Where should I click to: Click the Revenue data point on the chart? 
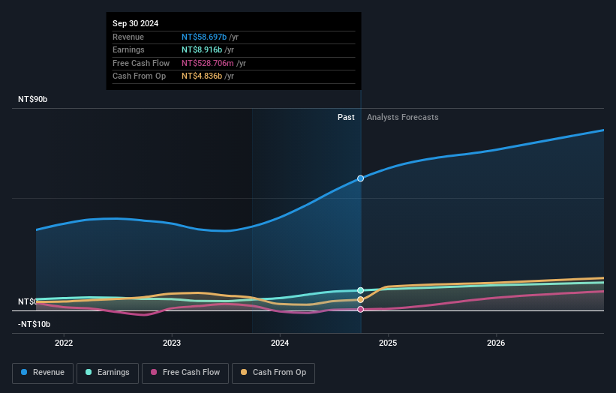[x=360, y=178]
